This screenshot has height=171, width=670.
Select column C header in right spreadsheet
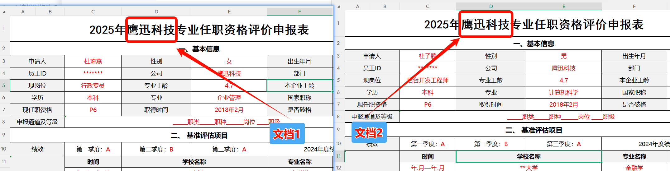click(x=428, y=7)
